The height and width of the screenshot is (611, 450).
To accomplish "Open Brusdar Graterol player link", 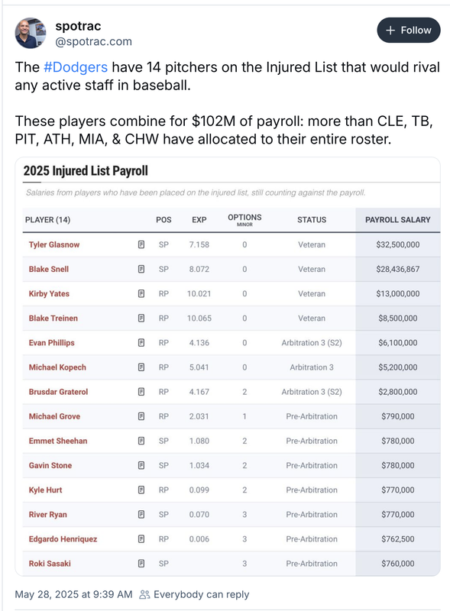I will (58, 392).
